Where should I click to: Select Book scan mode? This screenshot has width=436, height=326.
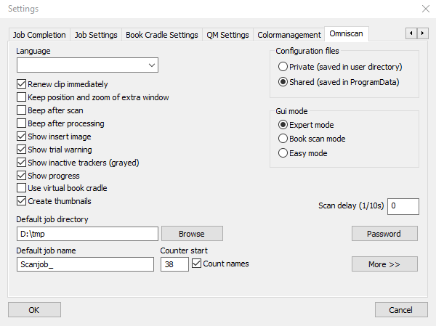(x=283, y=139)
